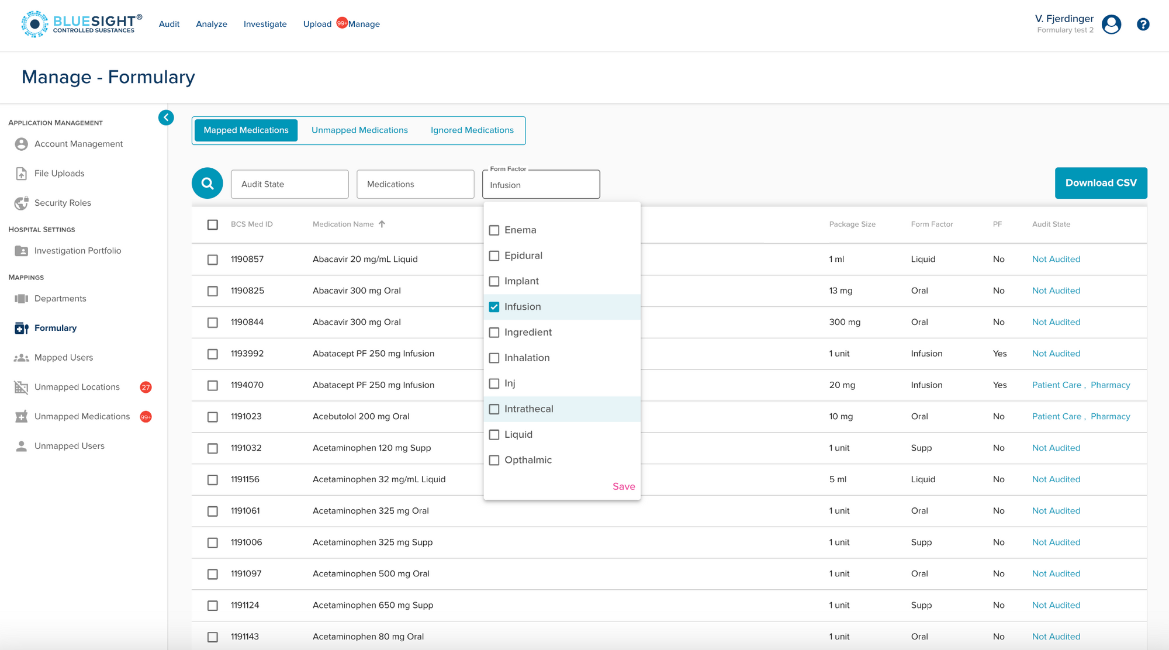Open Investigation Portfolio folder icon
1169x650 pixels.
pos(22,251)
